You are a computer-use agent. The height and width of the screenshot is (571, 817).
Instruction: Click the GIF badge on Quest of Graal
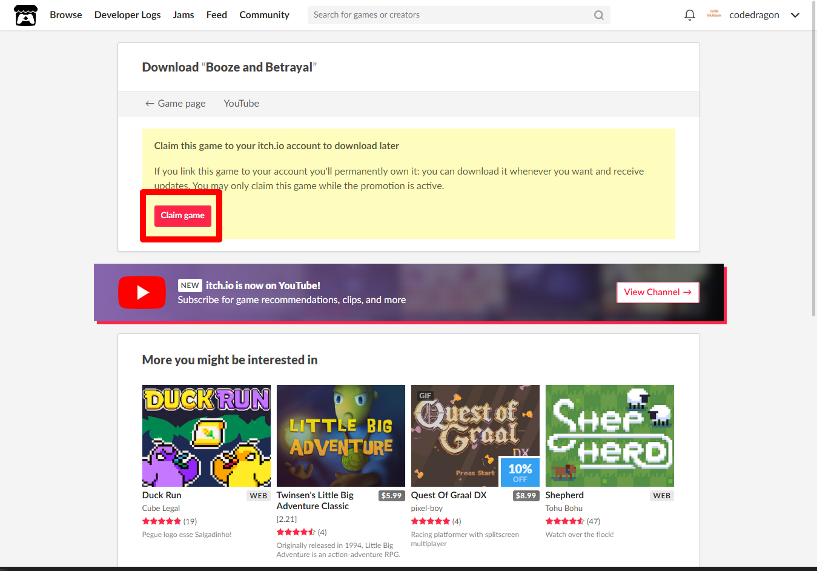425,396
